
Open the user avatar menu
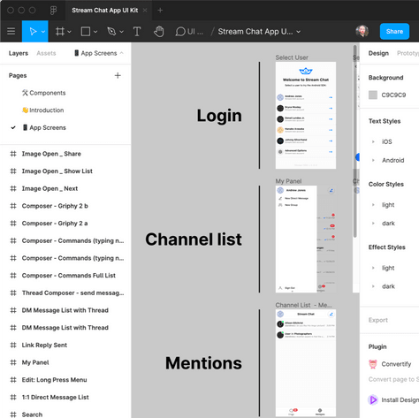362,31
